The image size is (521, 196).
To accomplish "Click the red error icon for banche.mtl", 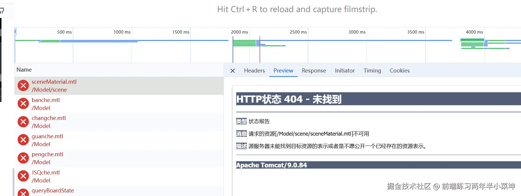I will point(23,104).
